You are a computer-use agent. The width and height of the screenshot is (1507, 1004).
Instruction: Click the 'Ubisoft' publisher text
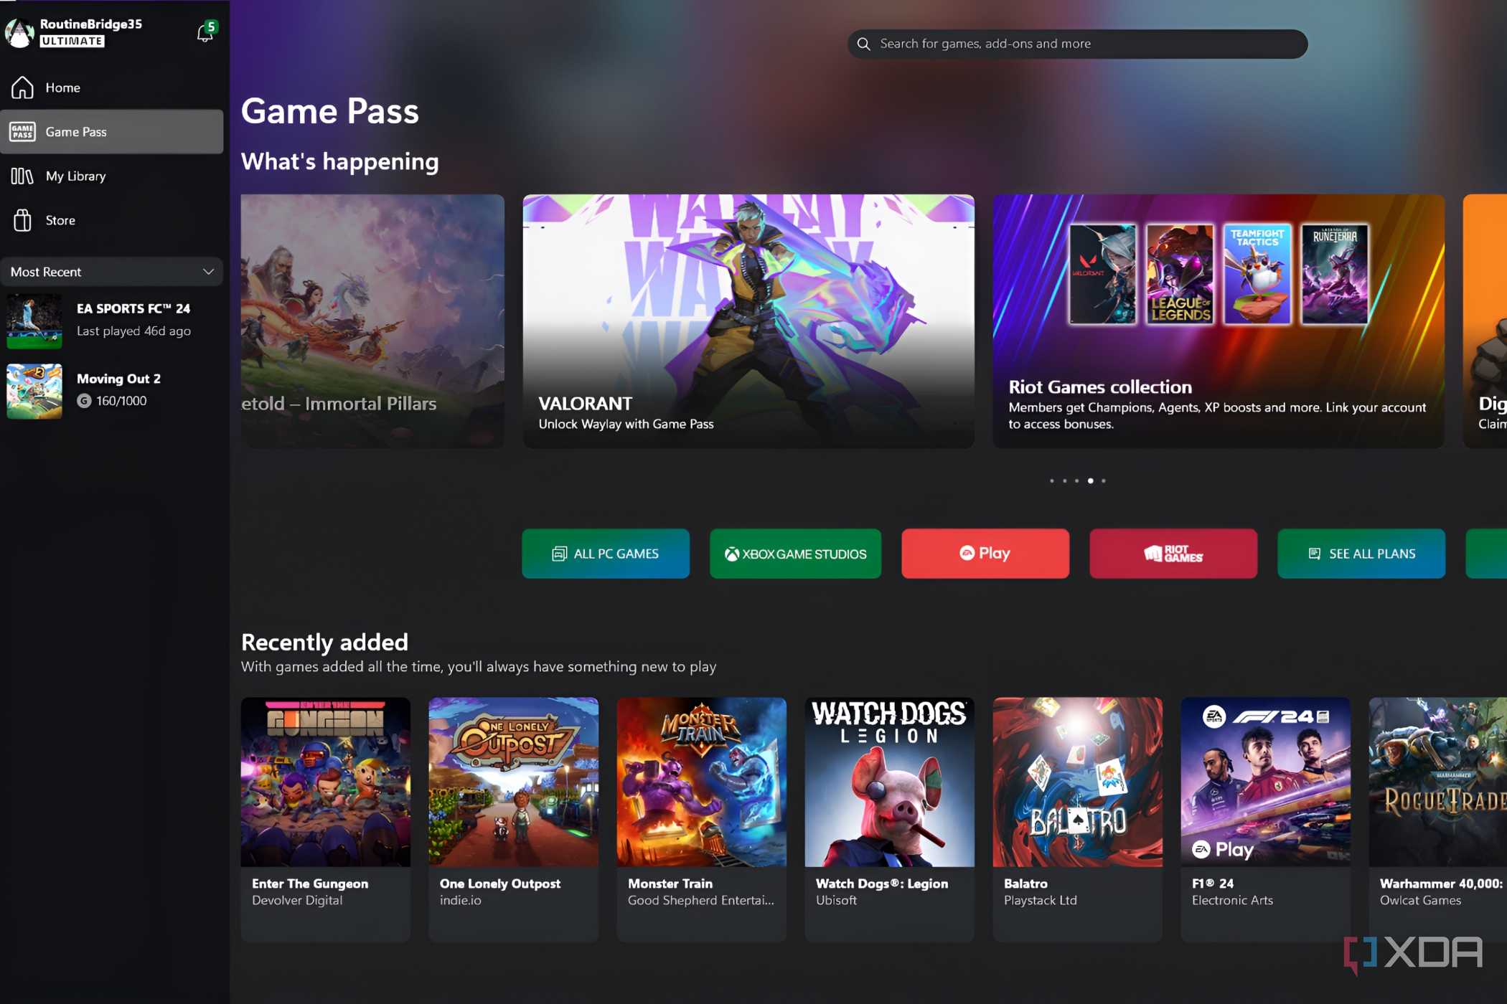coord(836,901)
